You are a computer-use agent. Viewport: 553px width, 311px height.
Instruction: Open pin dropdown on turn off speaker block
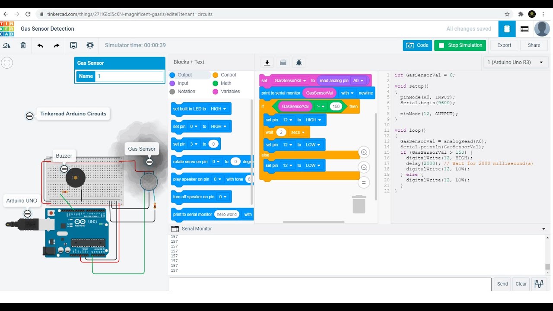(x=222, y=197)
